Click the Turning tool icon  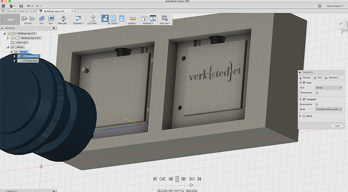coord(78,18)
